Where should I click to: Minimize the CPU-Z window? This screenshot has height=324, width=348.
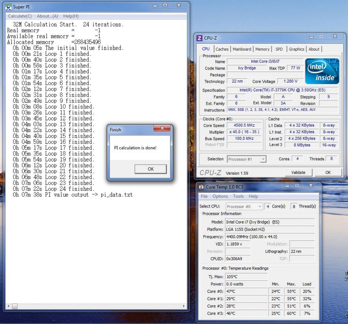[311, 37]
